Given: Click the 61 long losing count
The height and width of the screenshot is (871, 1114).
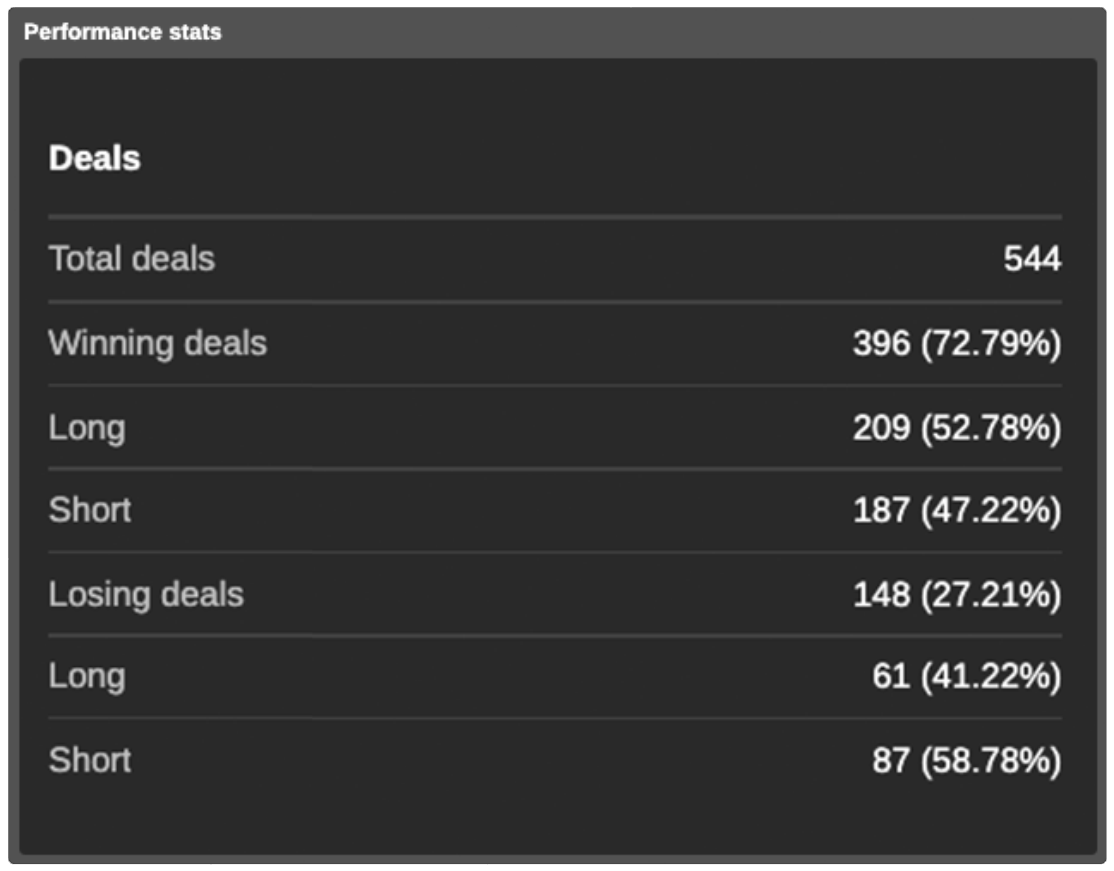Looking at the screenshot, I should [x=890, y=677].
